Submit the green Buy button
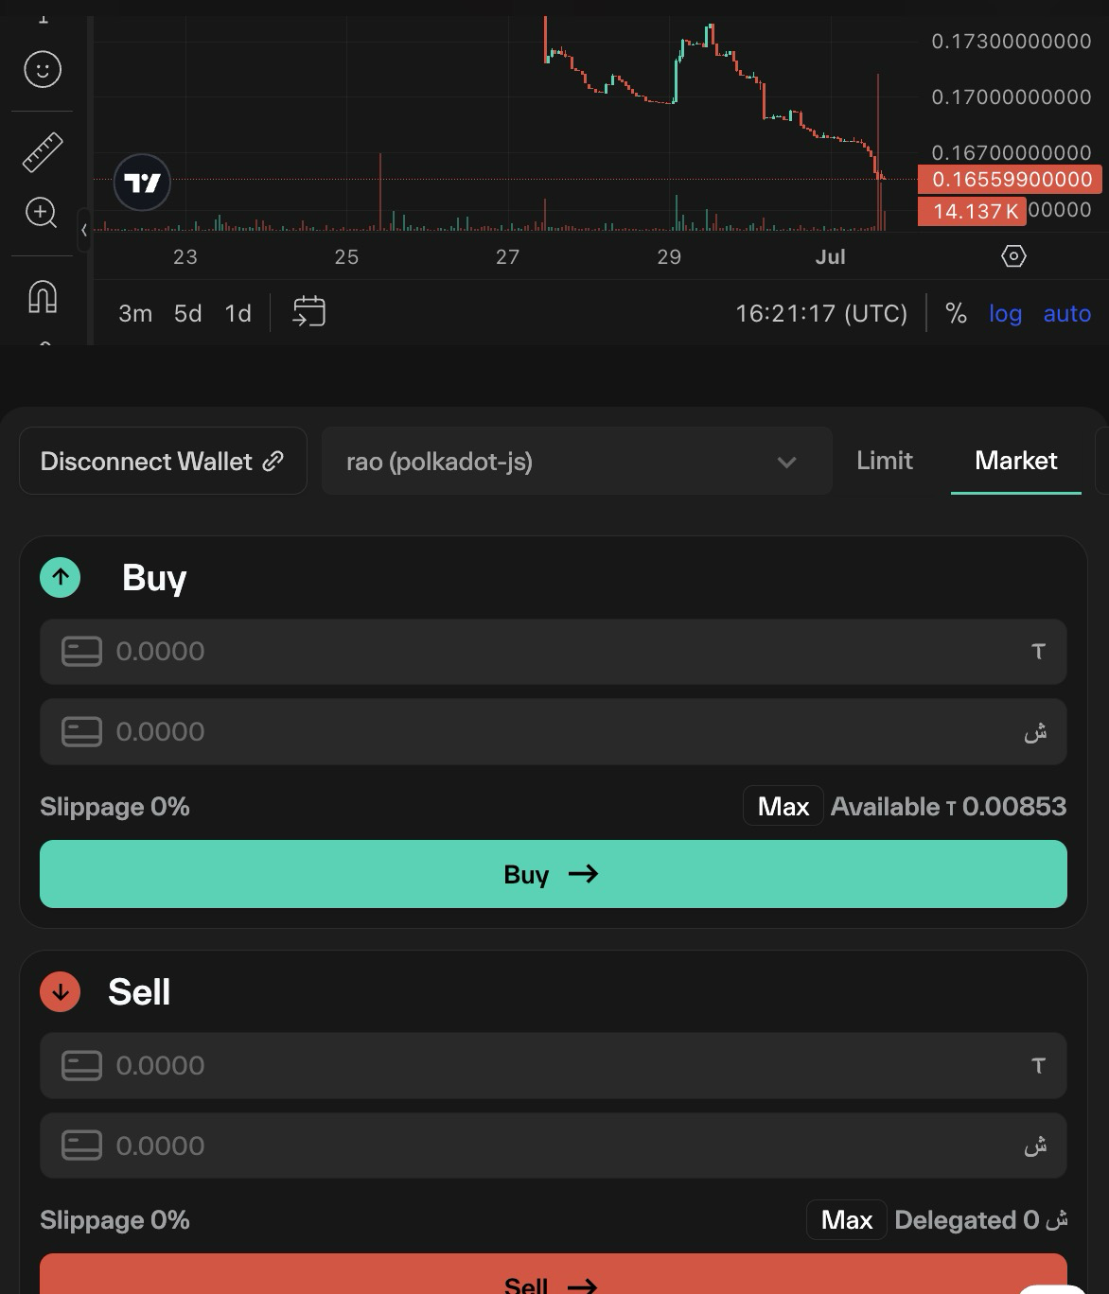This screenshot has width=1109, height=1294. point(554,874)
